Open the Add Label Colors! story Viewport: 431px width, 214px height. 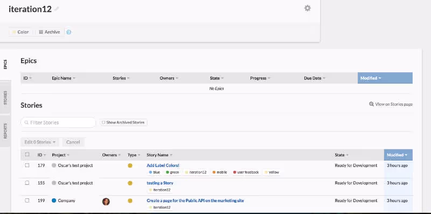(x=163, y=165)
